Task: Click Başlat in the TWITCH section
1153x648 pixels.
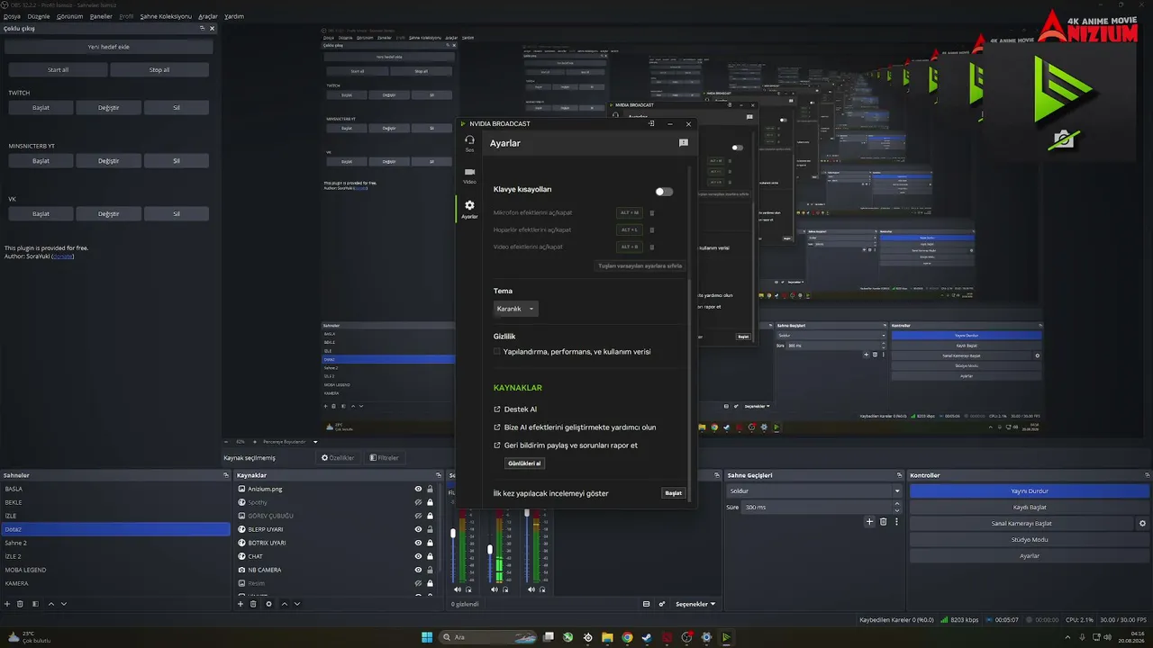Action: (41, 108)
